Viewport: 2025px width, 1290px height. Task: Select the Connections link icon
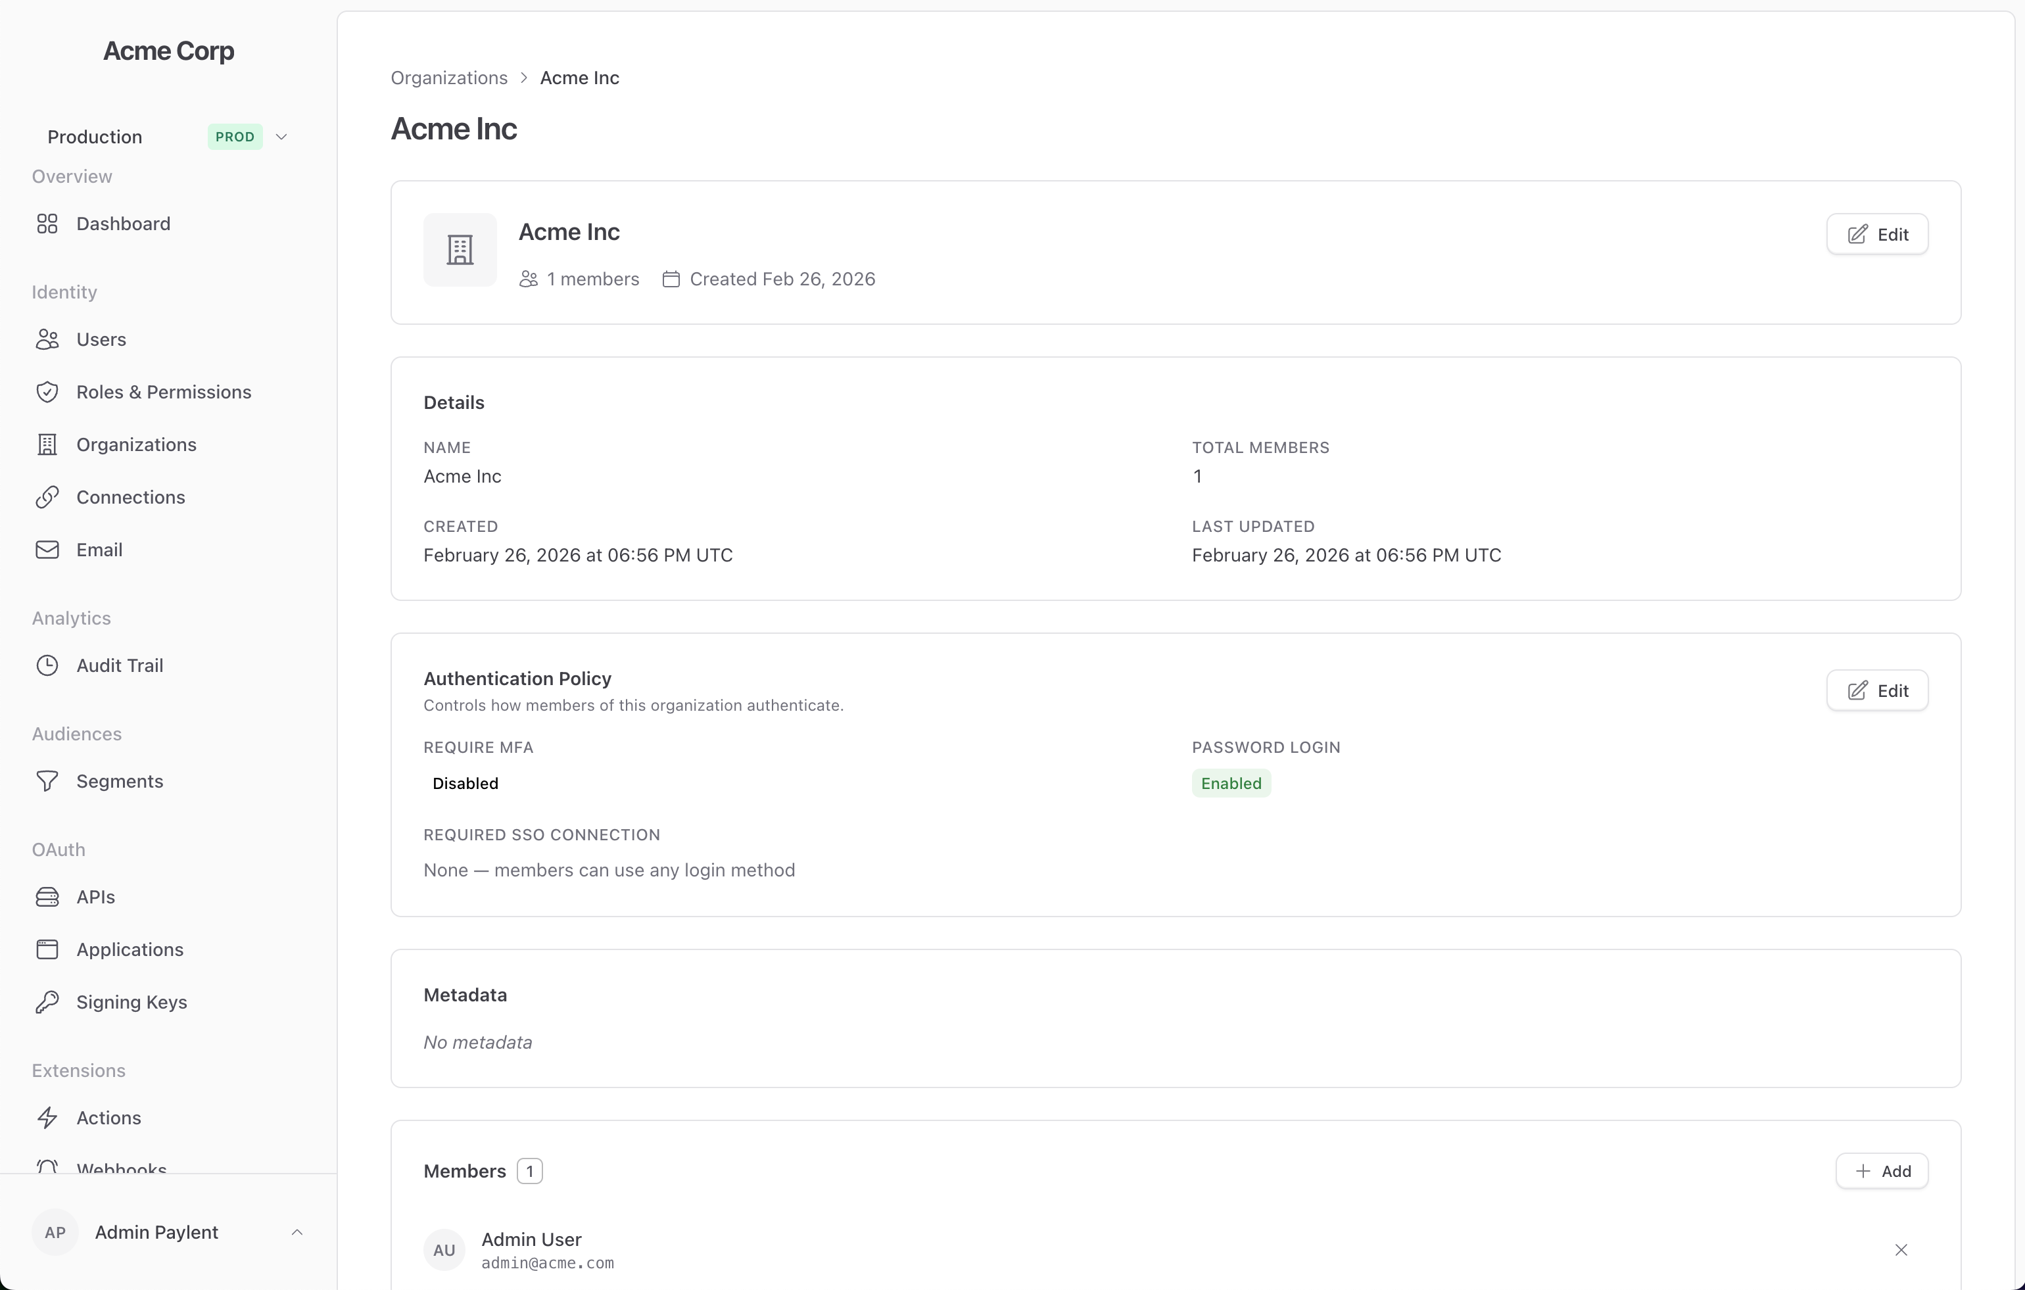tap(48, 497)
